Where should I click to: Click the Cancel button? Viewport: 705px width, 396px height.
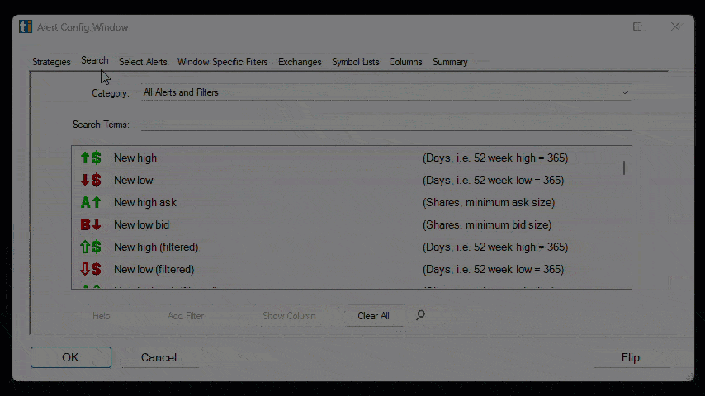point(159,357)
